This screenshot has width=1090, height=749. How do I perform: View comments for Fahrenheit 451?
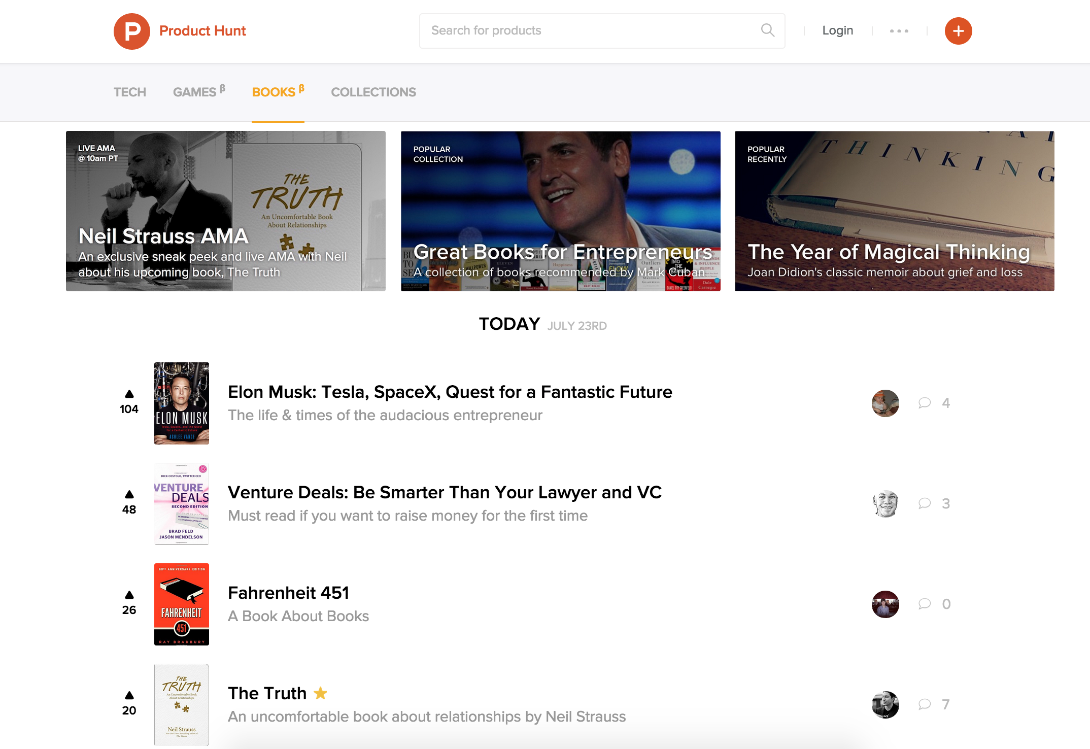click(924, 604)
